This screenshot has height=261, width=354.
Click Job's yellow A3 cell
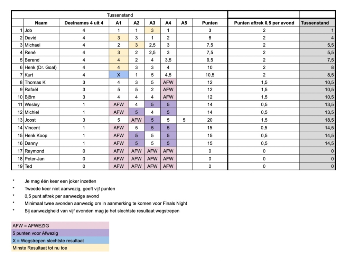pos(152,30)
